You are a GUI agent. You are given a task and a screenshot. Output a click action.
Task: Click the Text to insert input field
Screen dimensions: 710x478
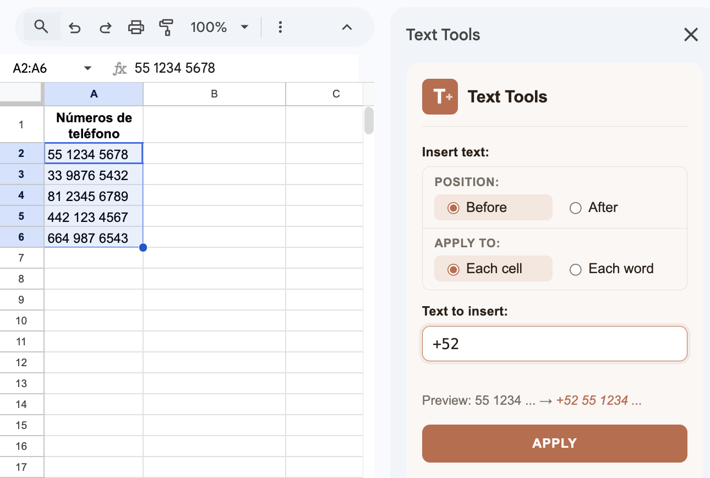[554, 344]
